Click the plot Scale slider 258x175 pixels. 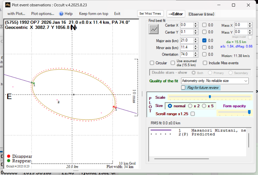[210, 97]
